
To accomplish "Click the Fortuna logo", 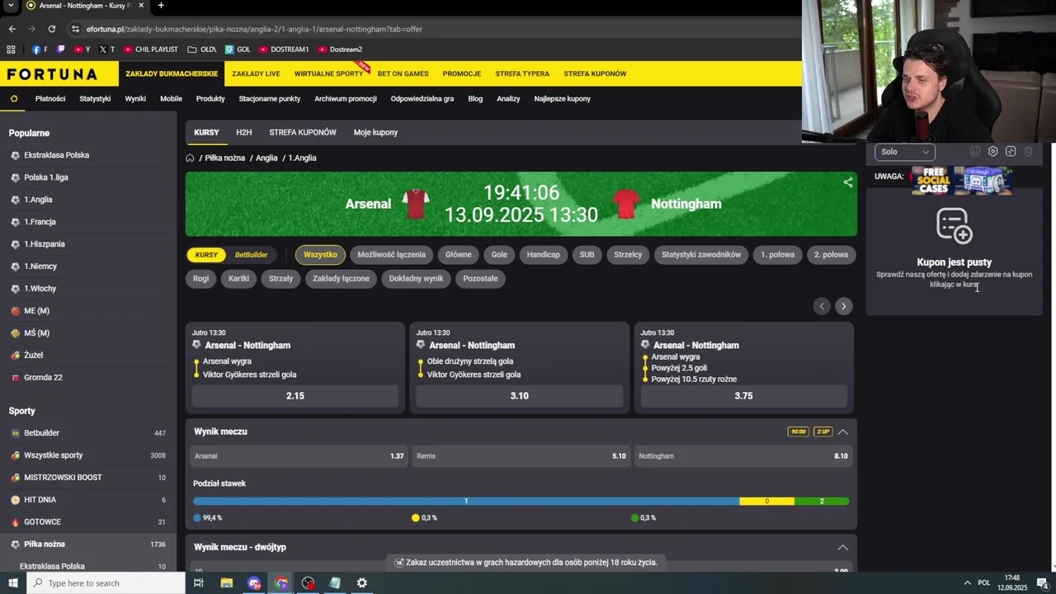I will 52,74.
